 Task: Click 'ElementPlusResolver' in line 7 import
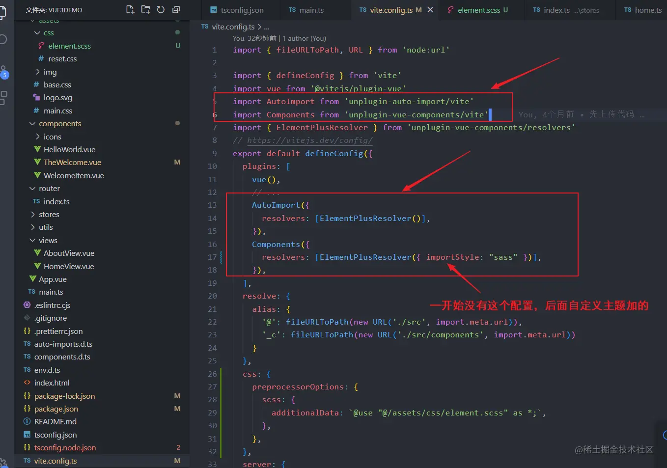pyautogui.click(x=322, y=128)
